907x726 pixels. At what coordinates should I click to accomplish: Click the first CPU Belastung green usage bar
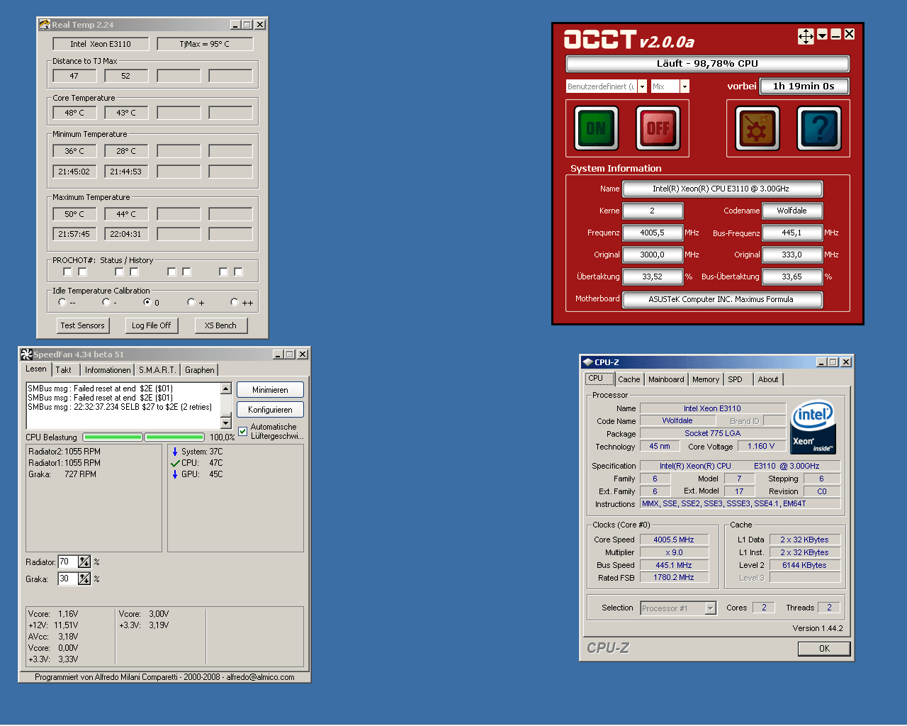[113, 437]
